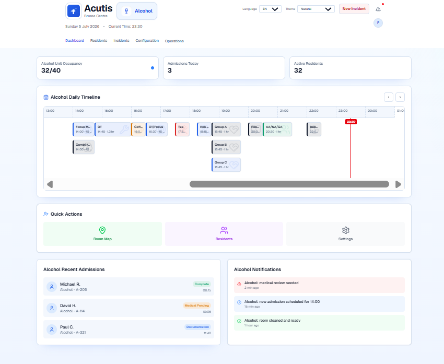
Task: Select the Group B timeline event
Action: point(226,147)
